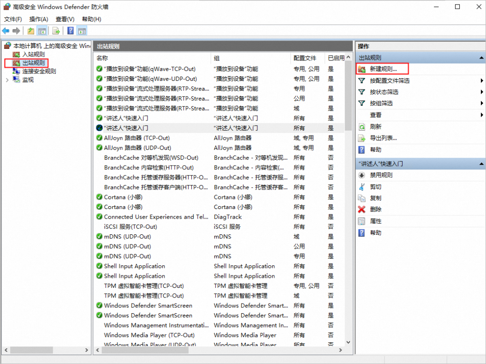Click the 刷新 refresh icon

point(362,127)
